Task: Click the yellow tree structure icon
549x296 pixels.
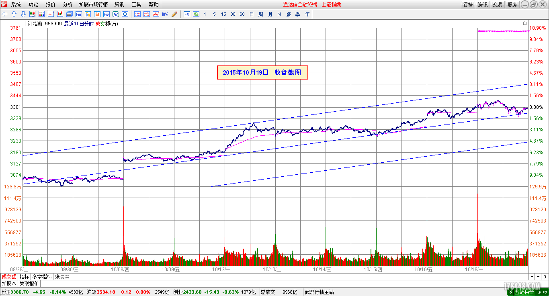Action: point(88,14)
